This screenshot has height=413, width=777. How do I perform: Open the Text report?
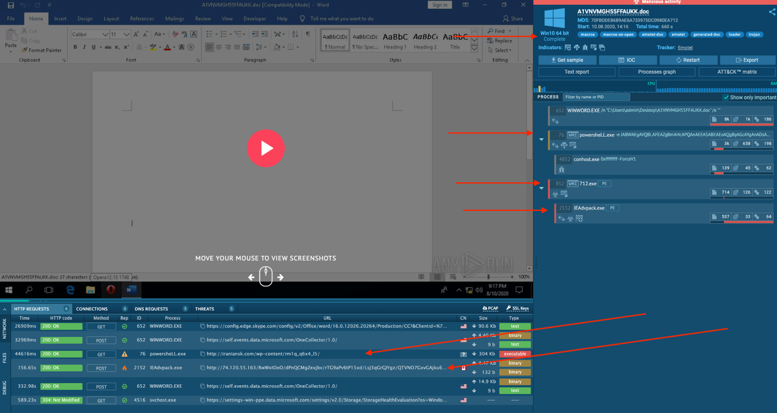[x=577, y=72]
